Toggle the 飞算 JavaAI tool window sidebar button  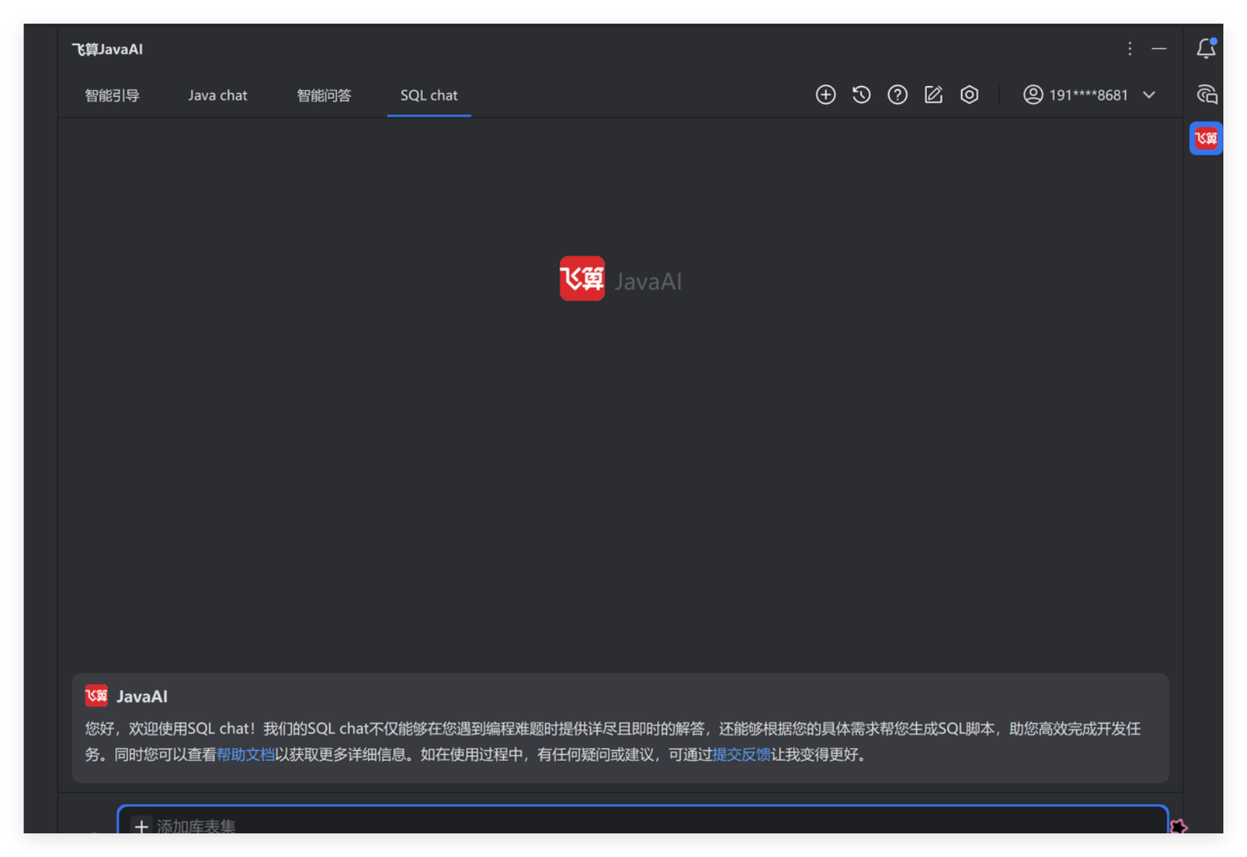coord(1206,138)
